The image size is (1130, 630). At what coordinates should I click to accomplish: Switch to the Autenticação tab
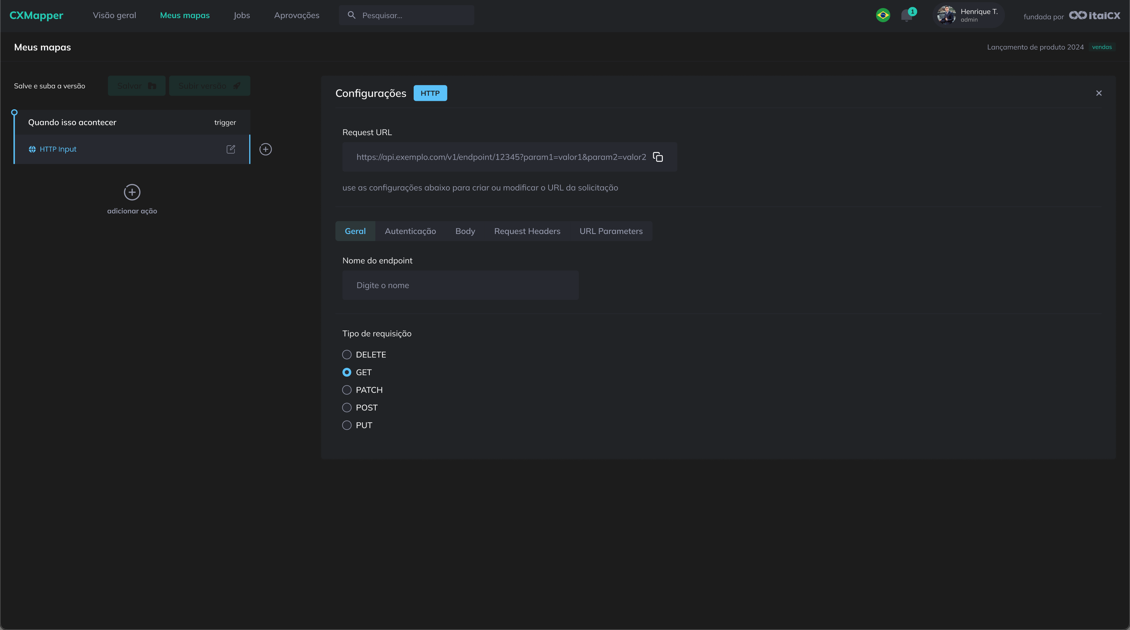410,231
